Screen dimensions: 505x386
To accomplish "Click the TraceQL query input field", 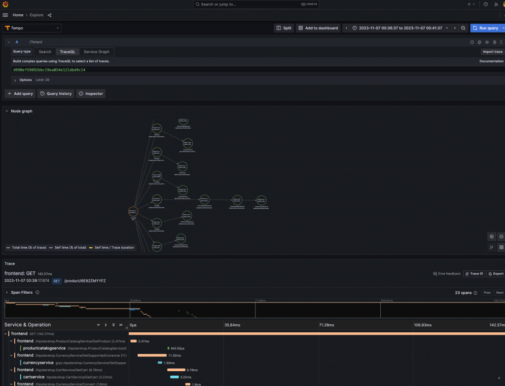I will pos(257,70).
